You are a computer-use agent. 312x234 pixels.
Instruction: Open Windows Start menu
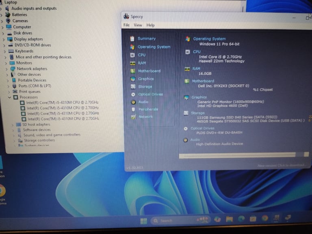pos(144,221)
